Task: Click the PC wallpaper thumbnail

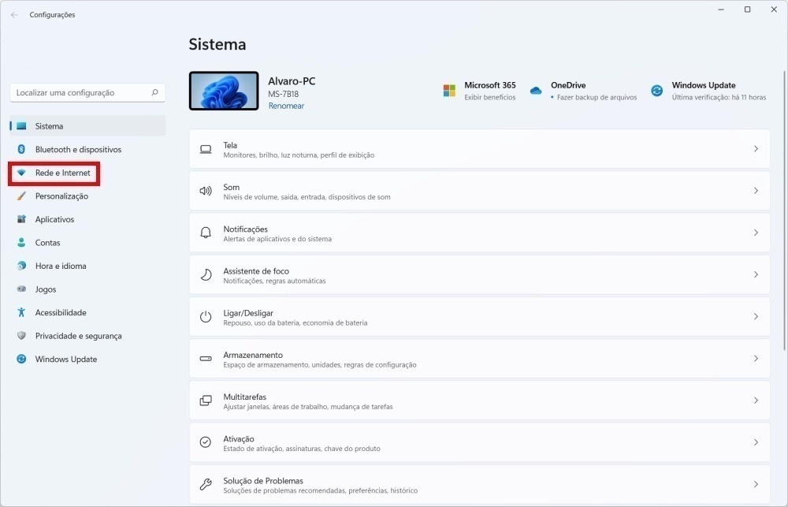Action: pos(224,91)
